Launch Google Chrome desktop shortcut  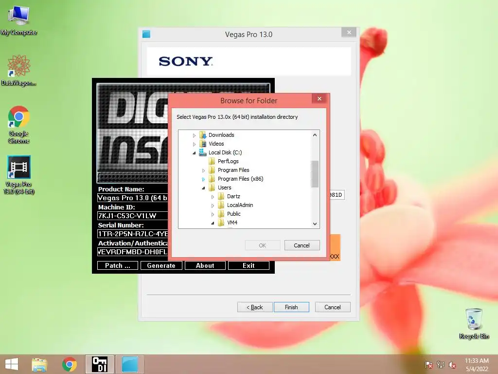[x=19, y=125]
